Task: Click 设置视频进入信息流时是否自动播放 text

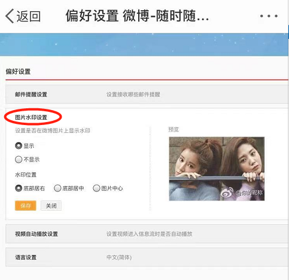Action: pyautogui.click(x=149, y=234)
